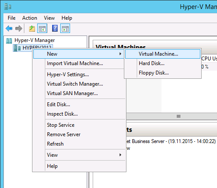Click the HYPERV2012 server icon in tree
217x188 pixels.
pos(17,48)
